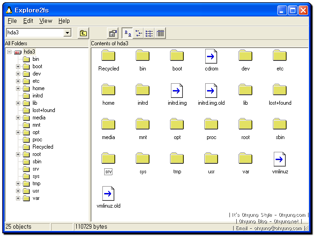Select the var folder icon in contents
314x236 pixels.
tap(245, 158)
